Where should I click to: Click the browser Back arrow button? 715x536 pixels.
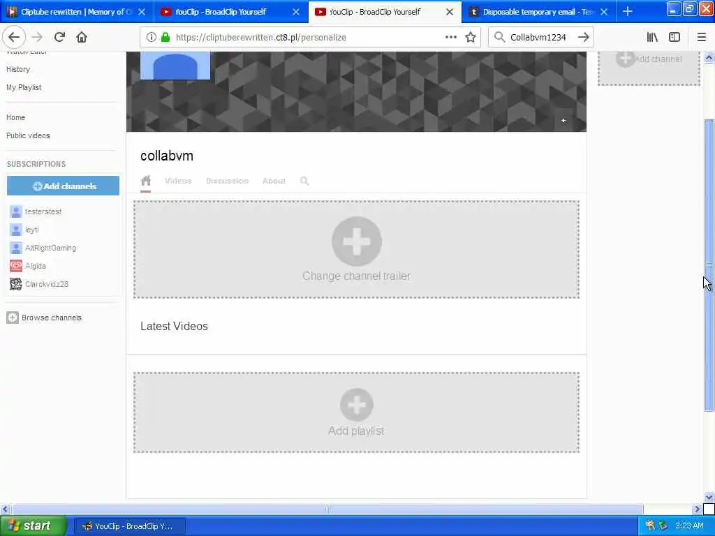pos(14,38)
